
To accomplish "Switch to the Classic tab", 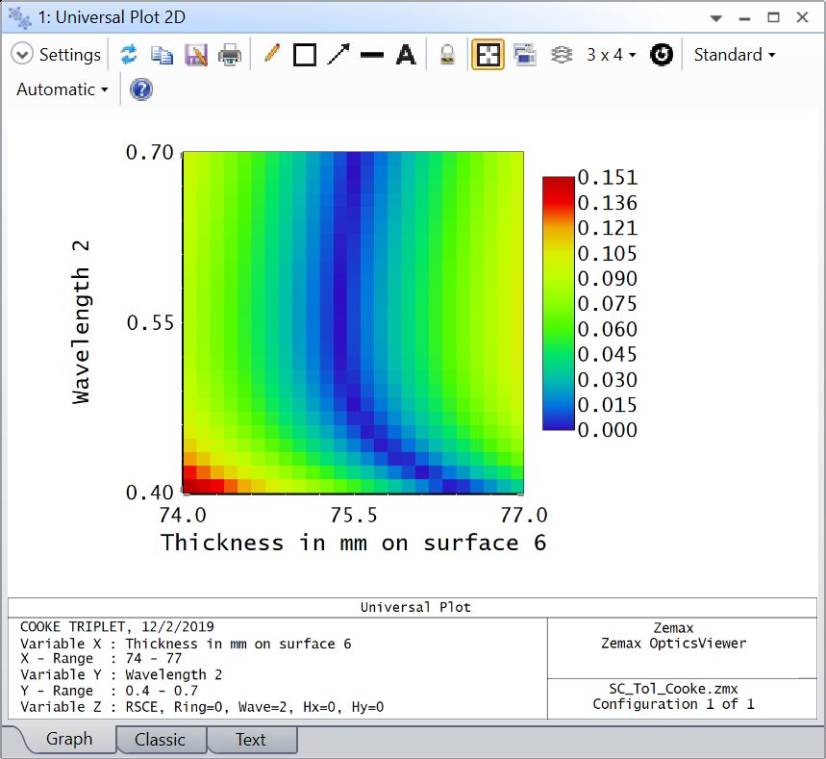I will pyautogui.click(x=160, y=739).
